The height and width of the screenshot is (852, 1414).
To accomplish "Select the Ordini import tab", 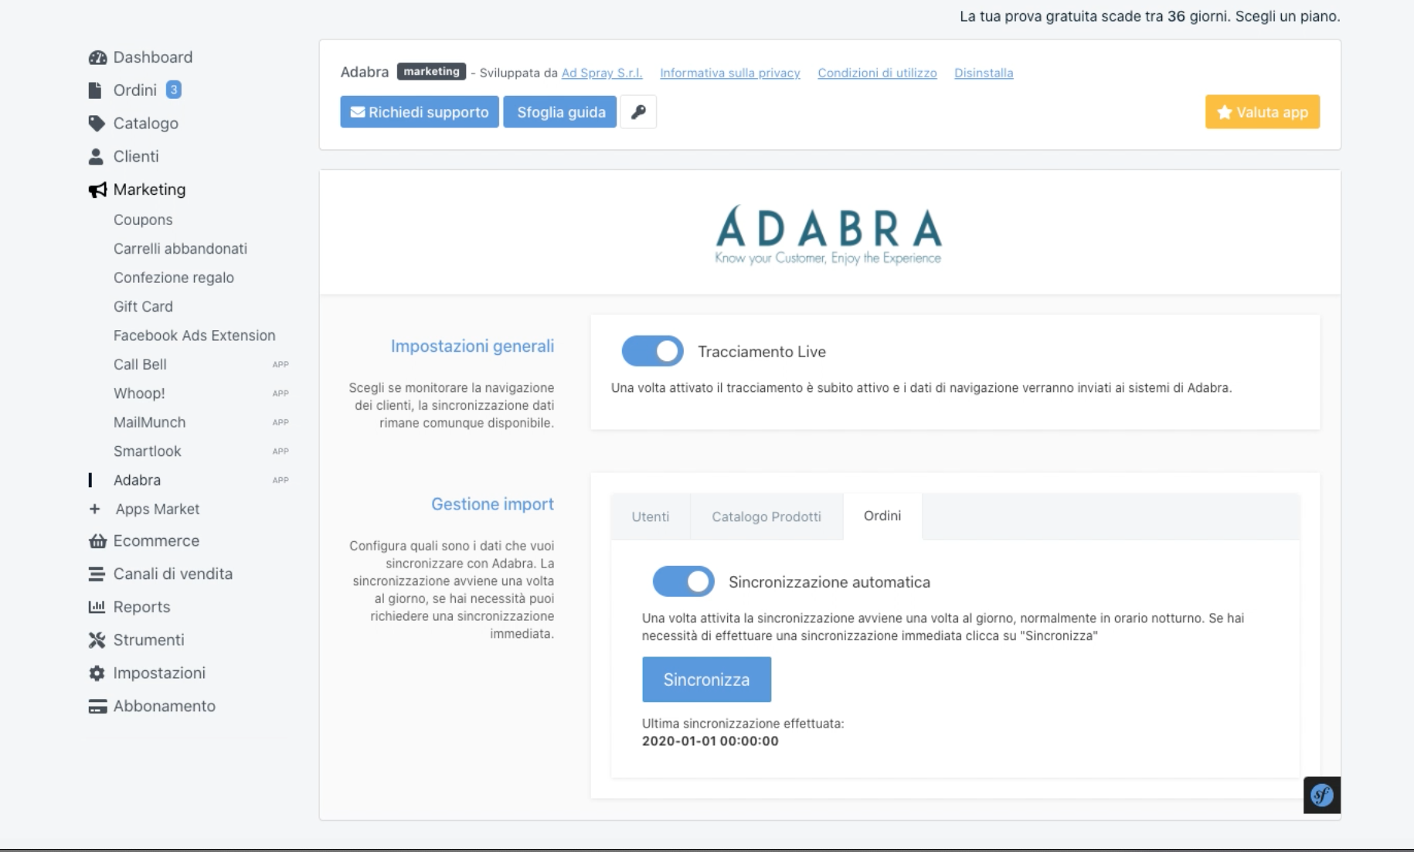I will point(882,516).
